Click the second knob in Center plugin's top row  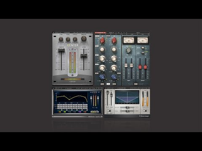pyautogui.click(x=68, y=39)
